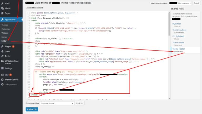Open Menus submenu item

tap(4, 37)
